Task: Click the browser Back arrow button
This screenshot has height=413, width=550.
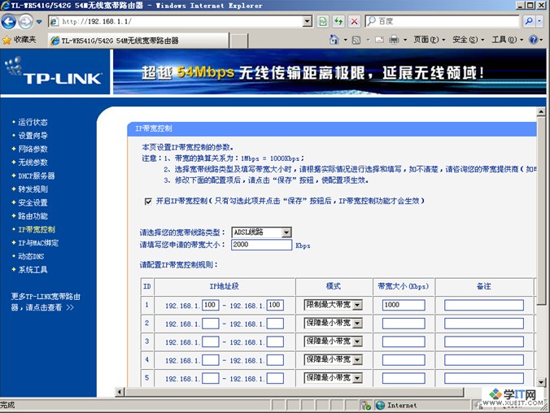Action: pos(9,22)
